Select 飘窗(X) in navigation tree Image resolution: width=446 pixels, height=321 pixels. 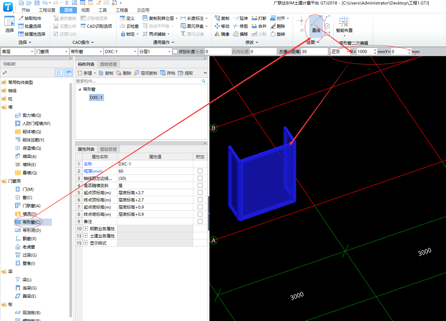[x=26, y=238]
